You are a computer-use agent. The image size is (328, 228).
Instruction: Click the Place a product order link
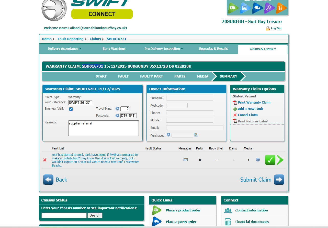[183, 210]
